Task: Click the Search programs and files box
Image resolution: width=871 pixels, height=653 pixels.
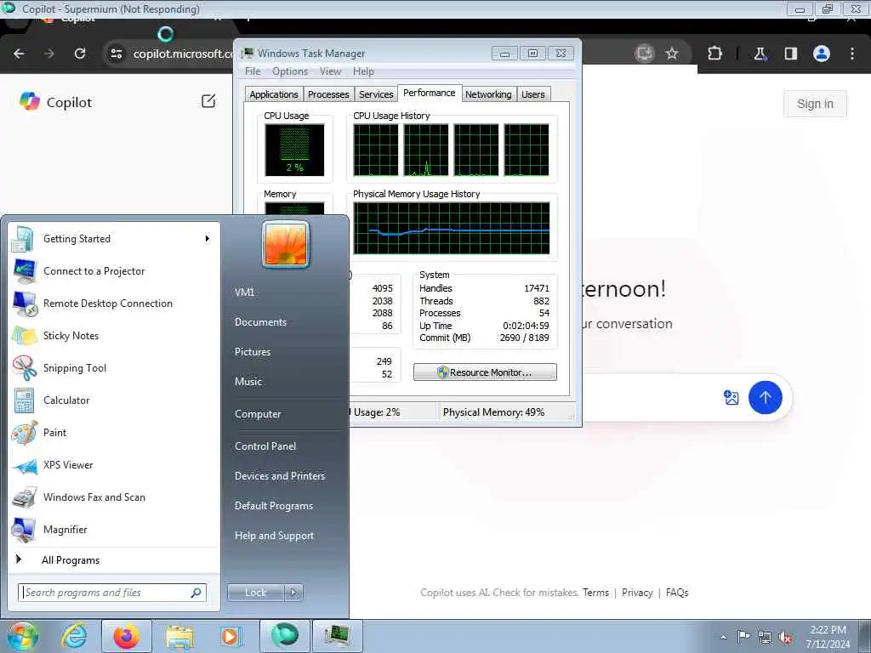Action: pos(112,593)
